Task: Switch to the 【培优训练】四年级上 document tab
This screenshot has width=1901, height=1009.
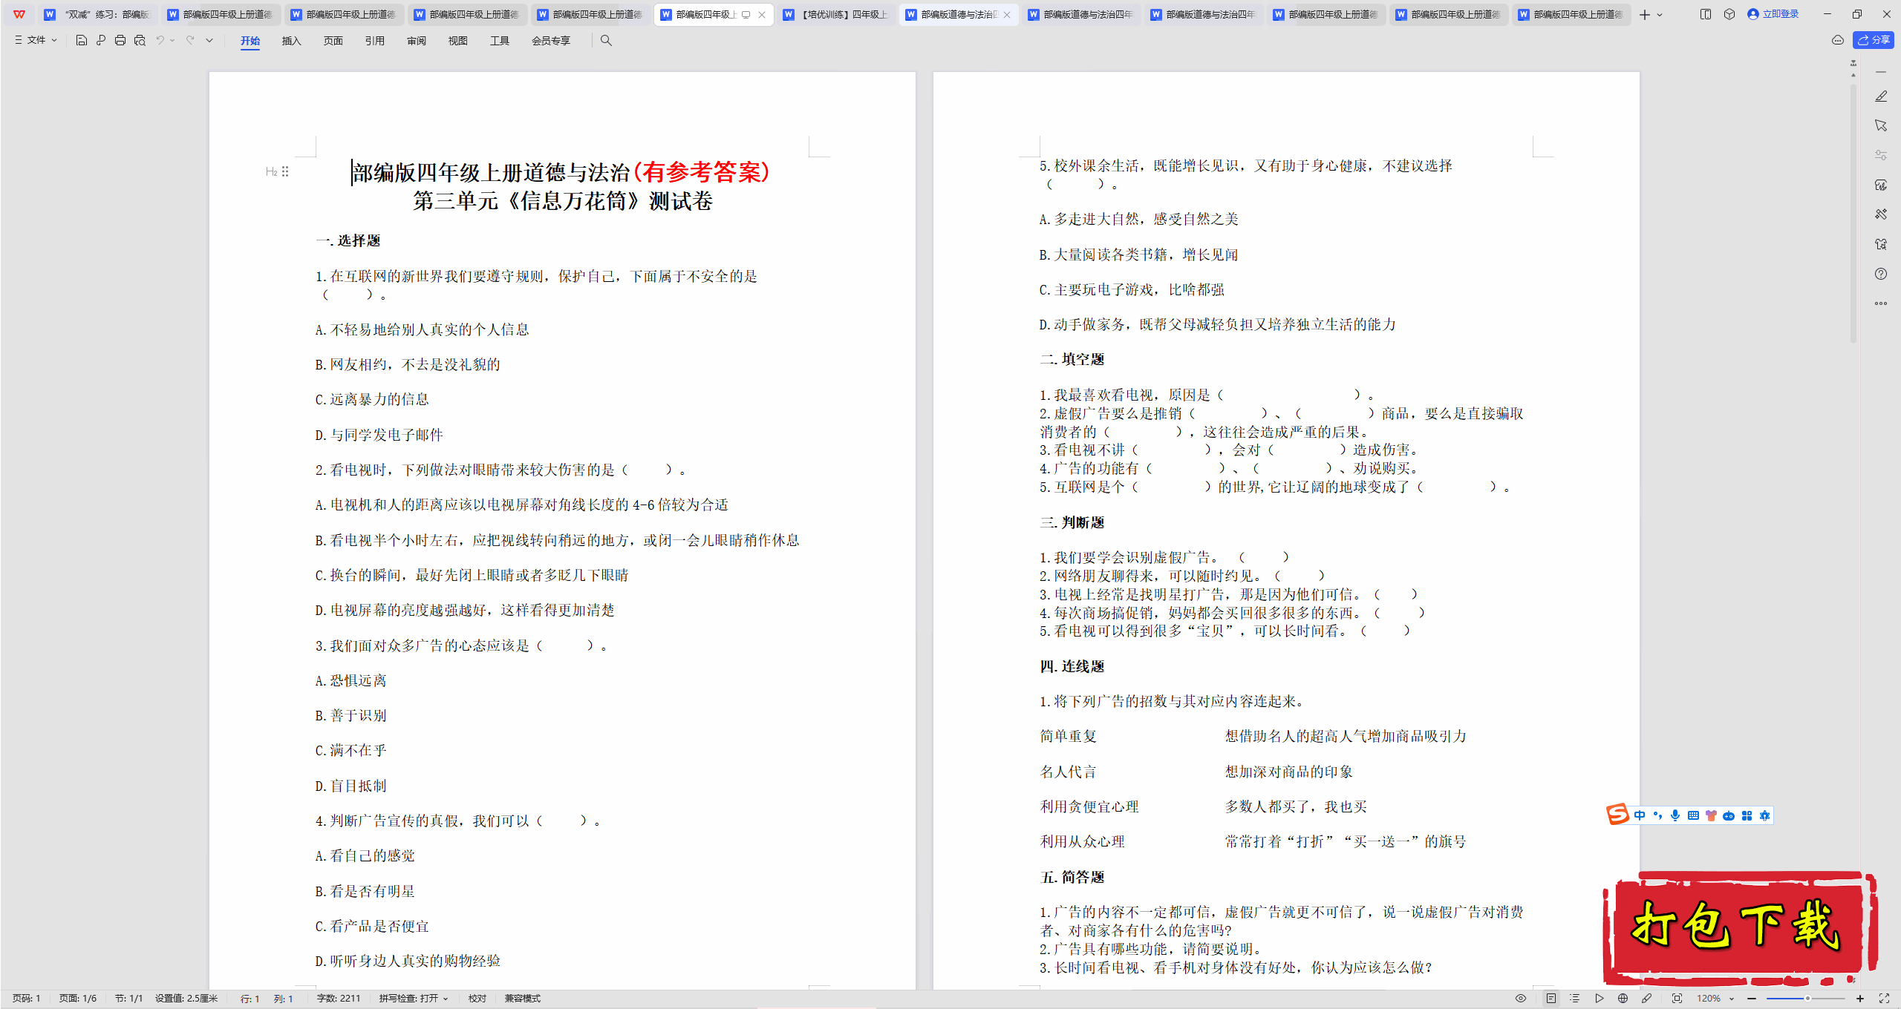Action: click(837, 14)
